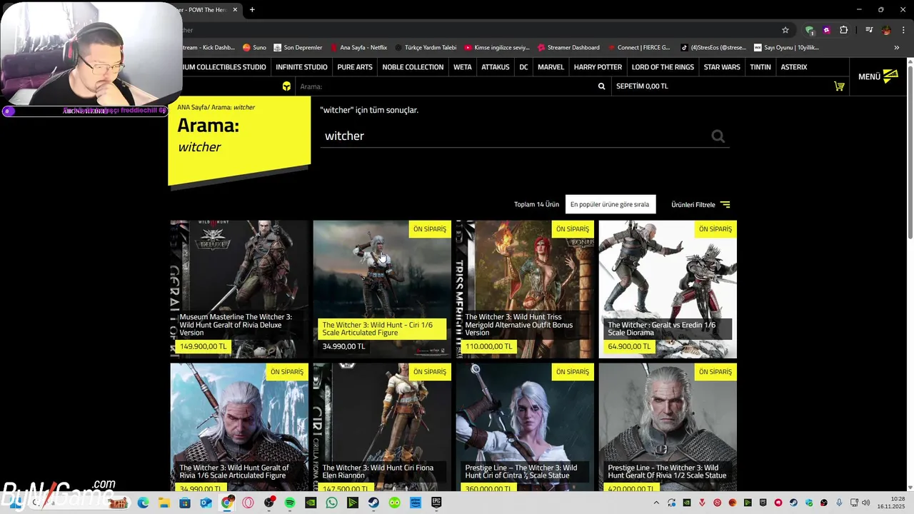Open Prime Video from the taskbar
The width and height of the screenshot is (914, 514).
[416, 503]
